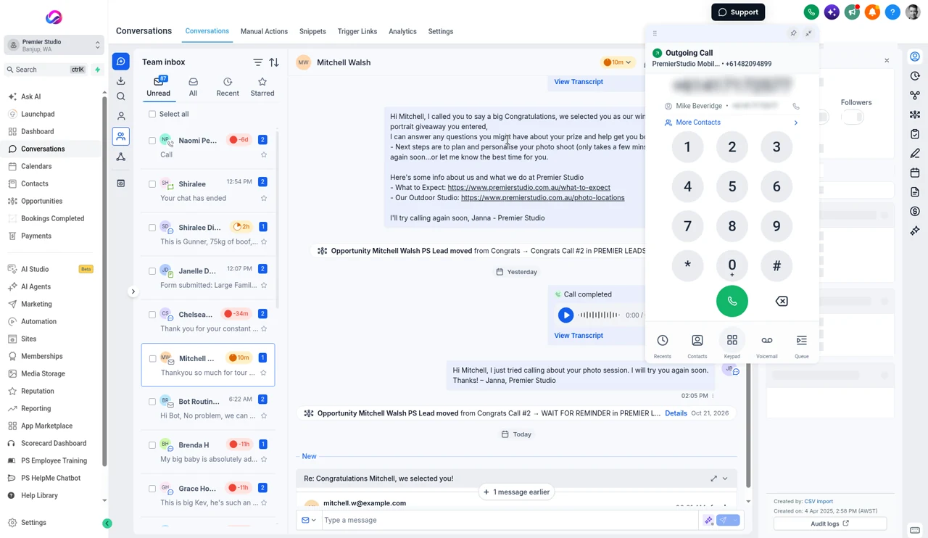The image size is (928, 538).
Task: Check the Janelle D... conversation checkbox
Action: (x=152, y=271)
